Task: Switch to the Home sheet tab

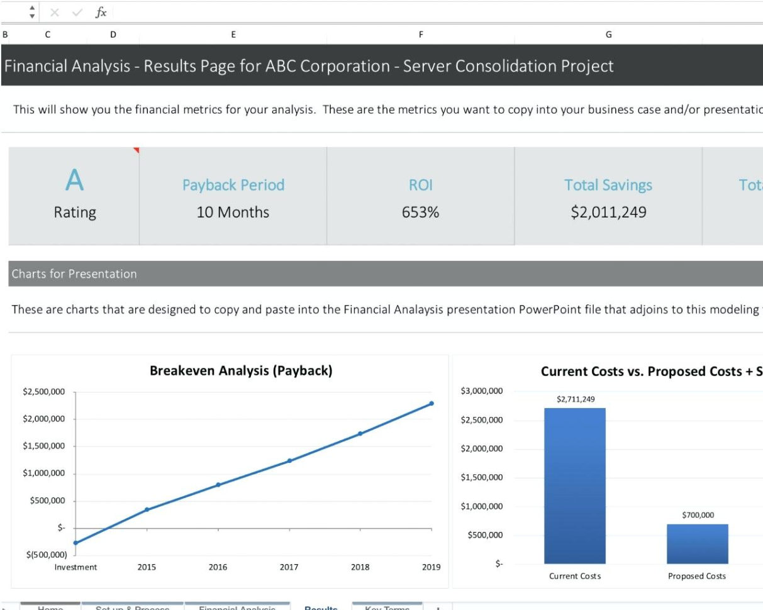Action: (x=50, y=607)
